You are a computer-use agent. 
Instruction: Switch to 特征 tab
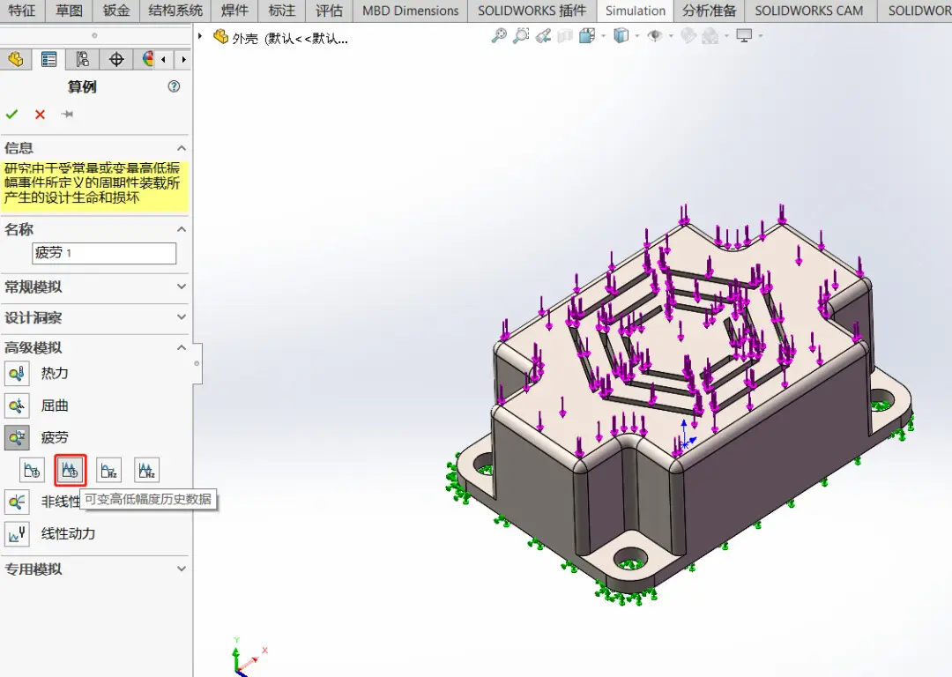click(x=22, y=11)
